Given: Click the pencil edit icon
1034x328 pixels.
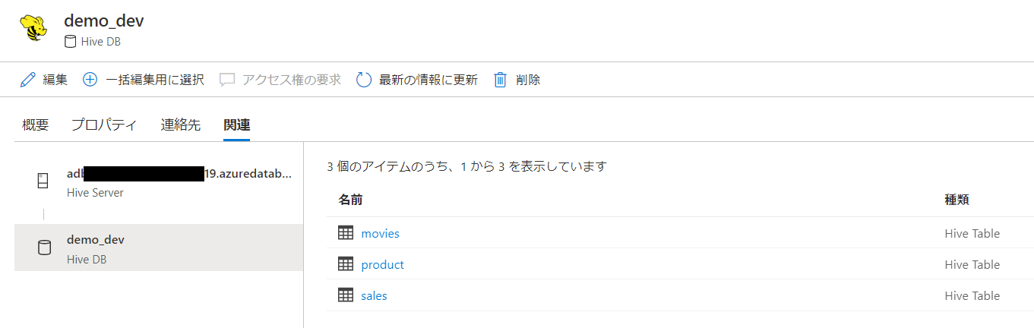Looking at the screenshot, I should 28,80.
